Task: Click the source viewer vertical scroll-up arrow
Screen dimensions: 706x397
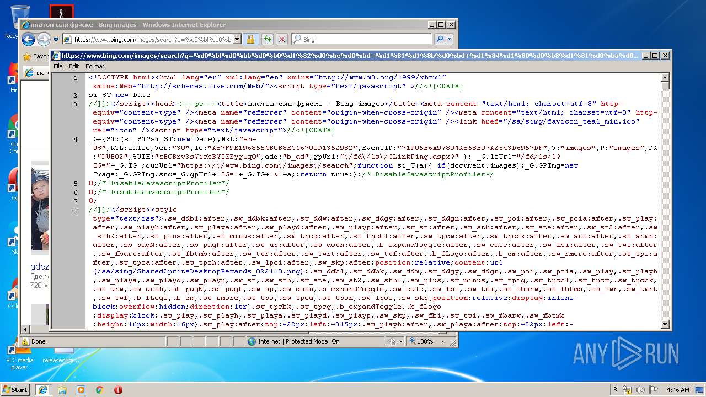Action: tap(665, 77)
